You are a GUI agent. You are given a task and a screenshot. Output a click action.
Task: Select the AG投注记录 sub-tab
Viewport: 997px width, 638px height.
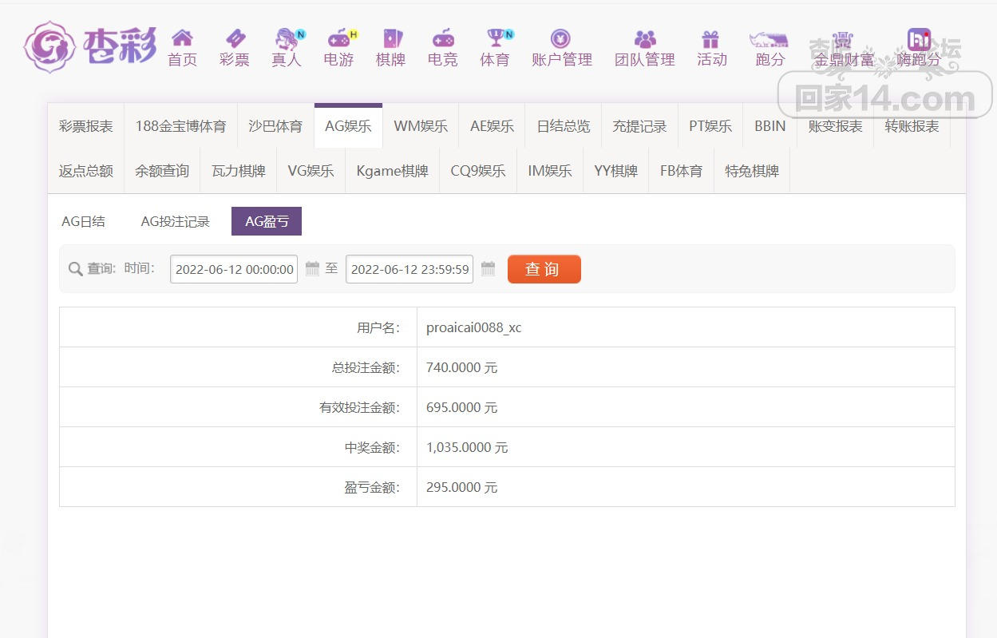pyautogui.click(x=175, y=222)
